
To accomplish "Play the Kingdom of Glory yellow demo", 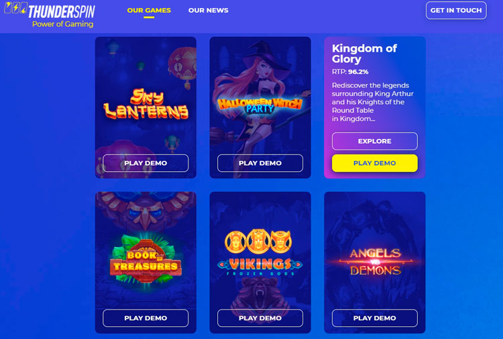I will [x=375, y=163].
